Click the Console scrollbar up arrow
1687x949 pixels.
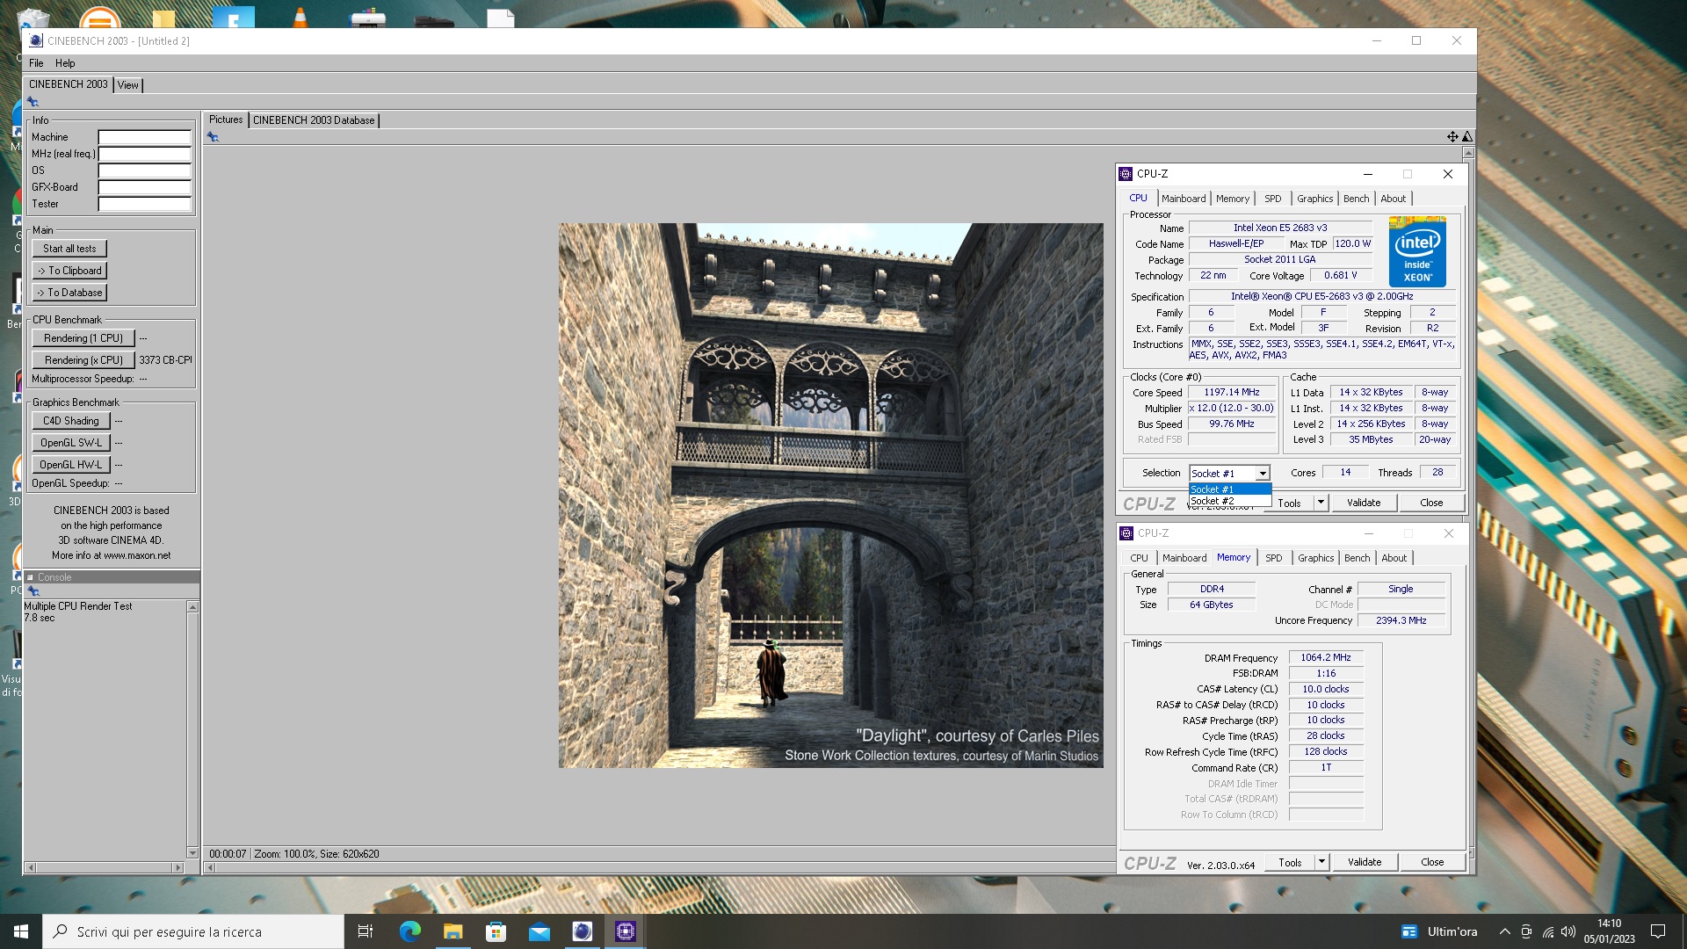pos(192,607)
